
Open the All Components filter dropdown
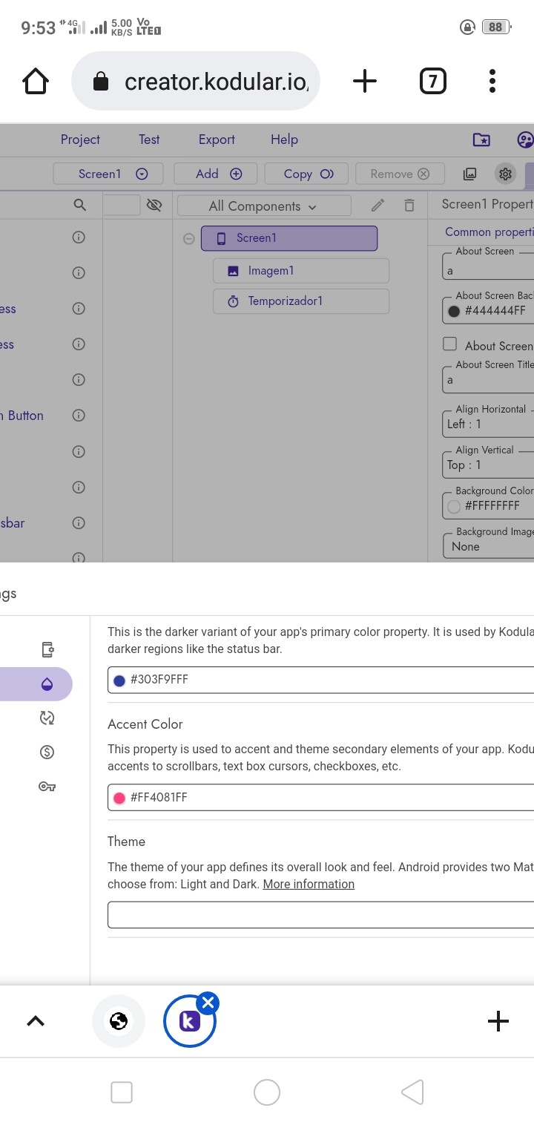point(263,206)
